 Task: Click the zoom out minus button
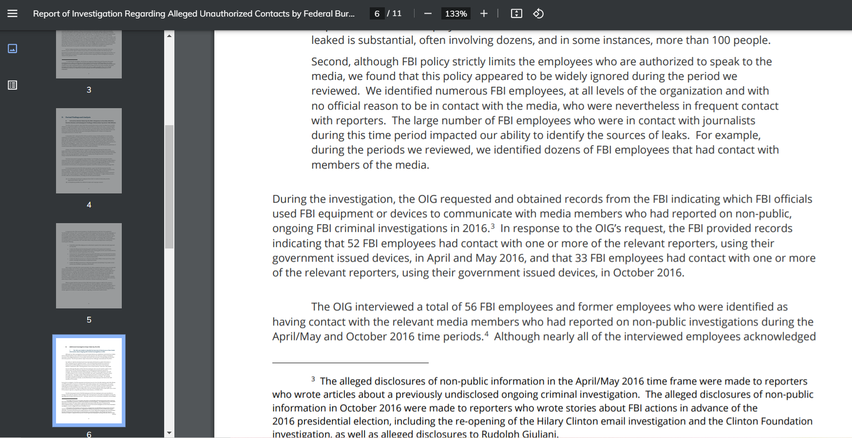coord(428,14)
